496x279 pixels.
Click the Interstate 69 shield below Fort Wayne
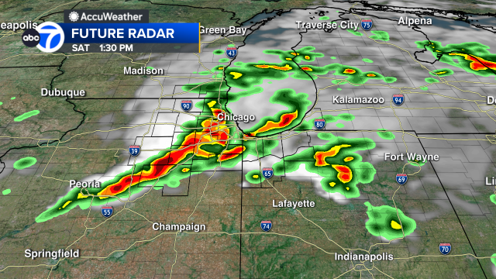point(401,179)
